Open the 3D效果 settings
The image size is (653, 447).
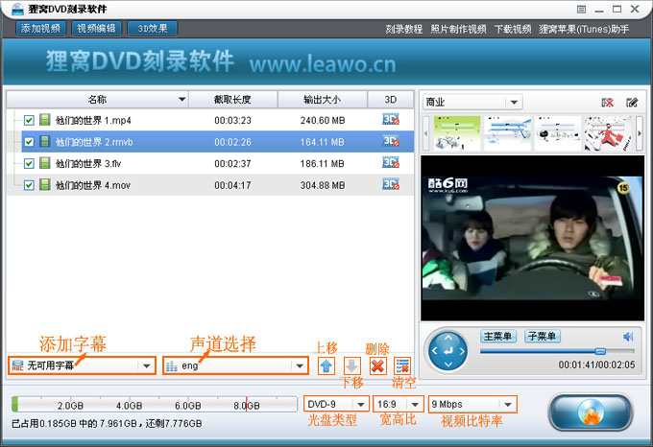[153, 28]
